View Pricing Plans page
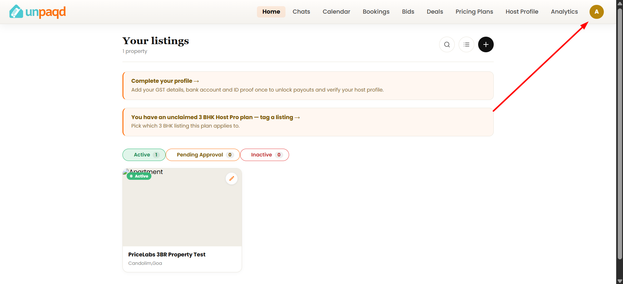 [474, 12]
